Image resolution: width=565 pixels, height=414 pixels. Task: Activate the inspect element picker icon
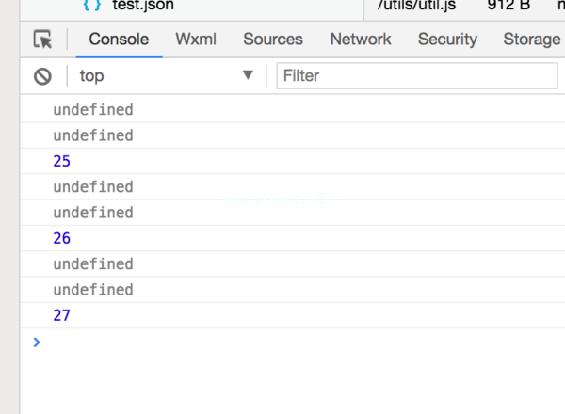point(42,40)
